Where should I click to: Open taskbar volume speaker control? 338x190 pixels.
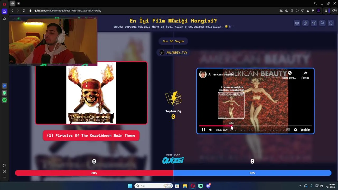pyautogui.click(x=321, y=186)
